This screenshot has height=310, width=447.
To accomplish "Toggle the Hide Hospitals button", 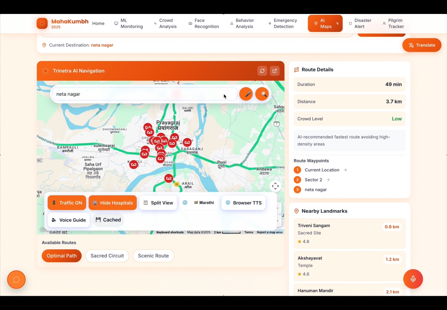I will click(113, 203).
